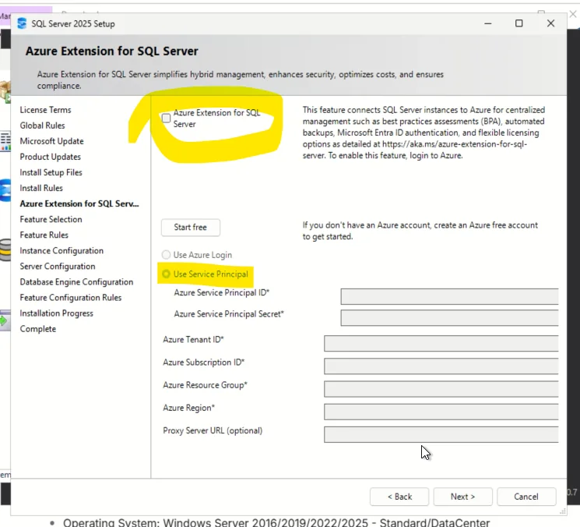This screenshot has width=580, height=527.
Task: Click the resize grip at the dialog corner
Action: tap(563, 511)
